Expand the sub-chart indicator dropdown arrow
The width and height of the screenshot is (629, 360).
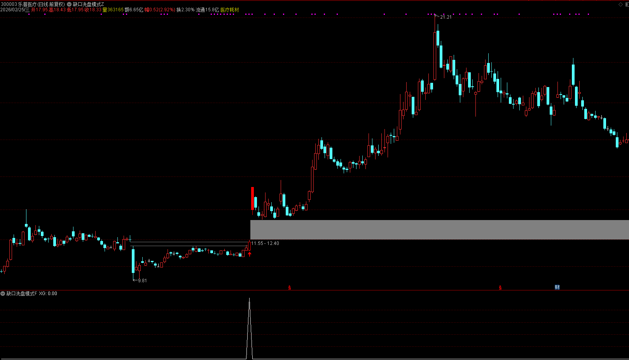(3, 294)
